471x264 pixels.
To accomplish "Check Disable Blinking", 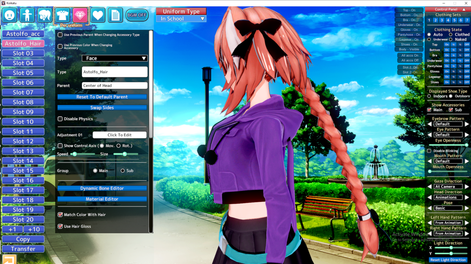I will point(429,151).
